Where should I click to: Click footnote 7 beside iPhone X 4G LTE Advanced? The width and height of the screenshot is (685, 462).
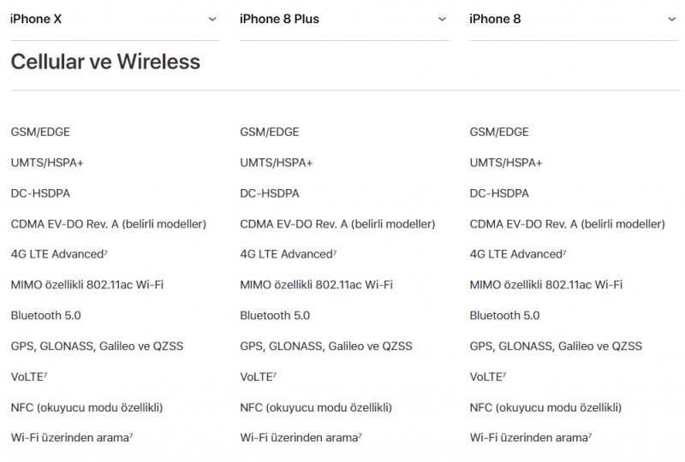(105, 252)
